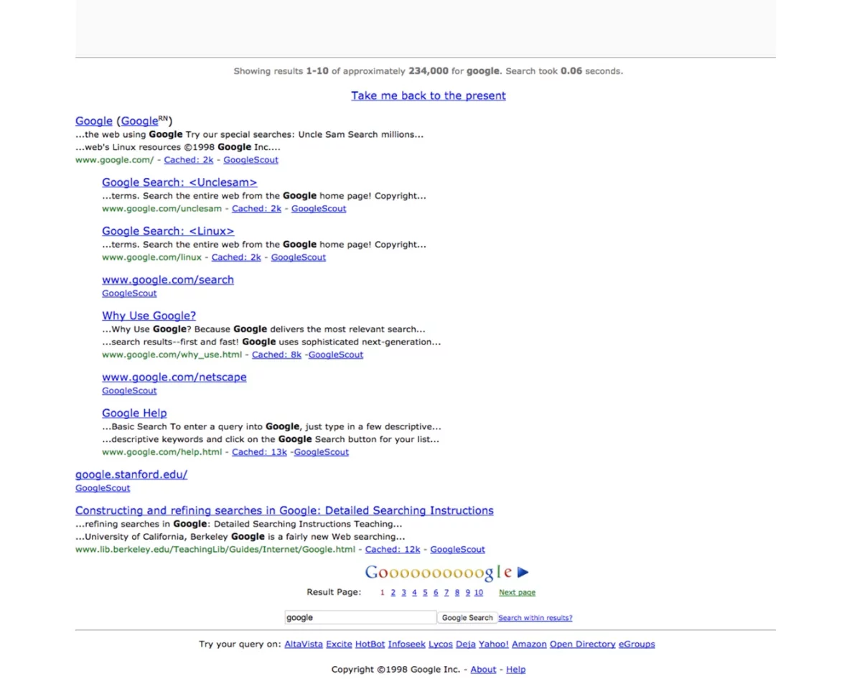Open the 'Google Help' result
Image resolution: width=857 pixels, height=689 pixels.
click(134, 413)
